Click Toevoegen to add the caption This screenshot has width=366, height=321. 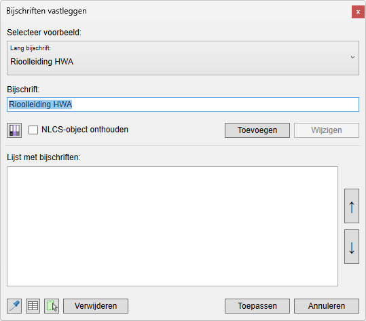click(257, 130)
